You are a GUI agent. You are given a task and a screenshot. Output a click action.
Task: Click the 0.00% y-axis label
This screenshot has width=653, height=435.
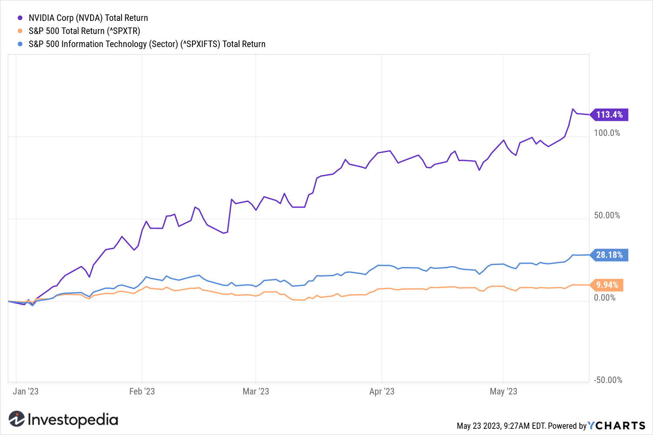(605, 298)
